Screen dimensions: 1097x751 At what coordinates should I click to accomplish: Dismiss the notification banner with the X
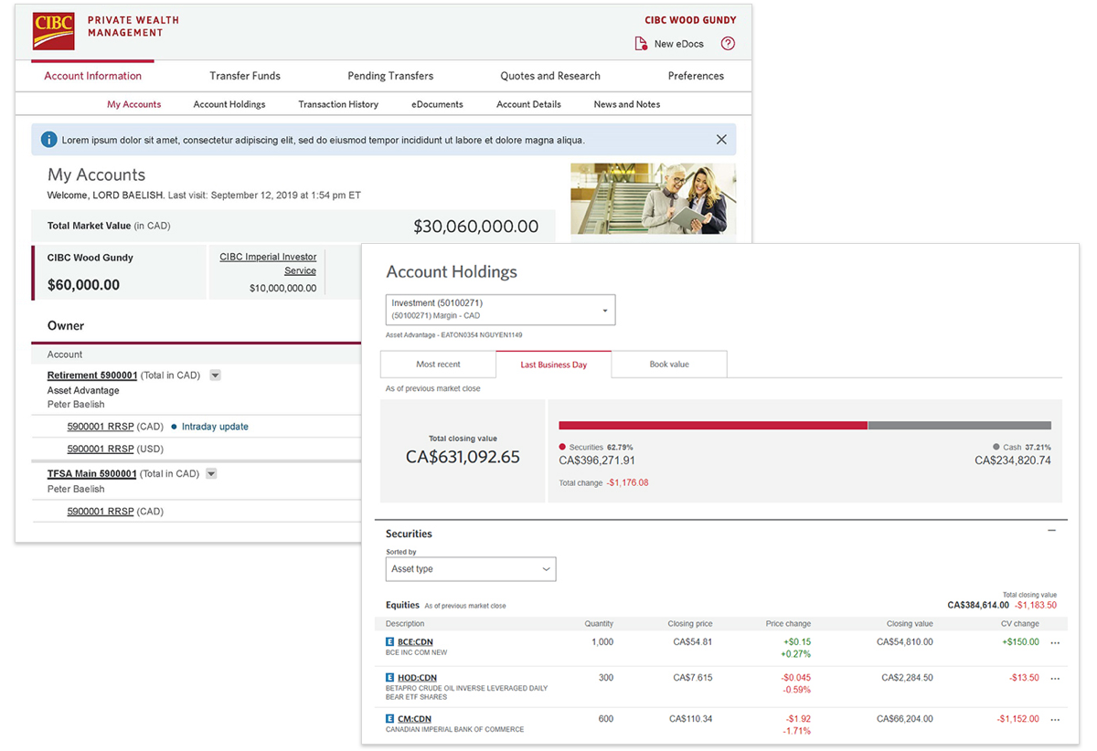tap(721, 139)
